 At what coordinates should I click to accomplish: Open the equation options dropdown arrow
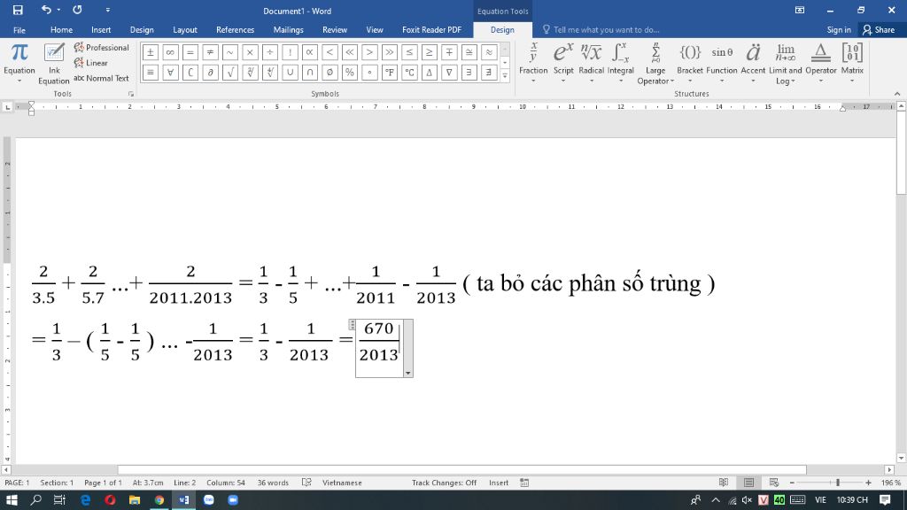tap(407, 373)
